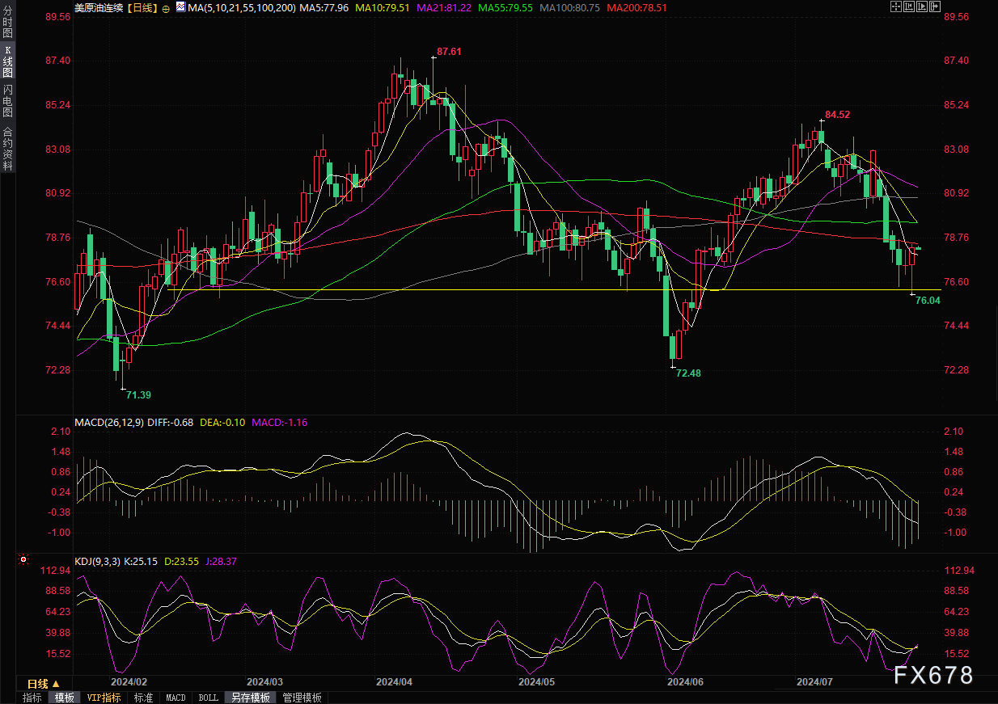Click the shrink-axis icon with left-pointing arrow
Viewport: 998px width, 704px height.
[909, 6]
